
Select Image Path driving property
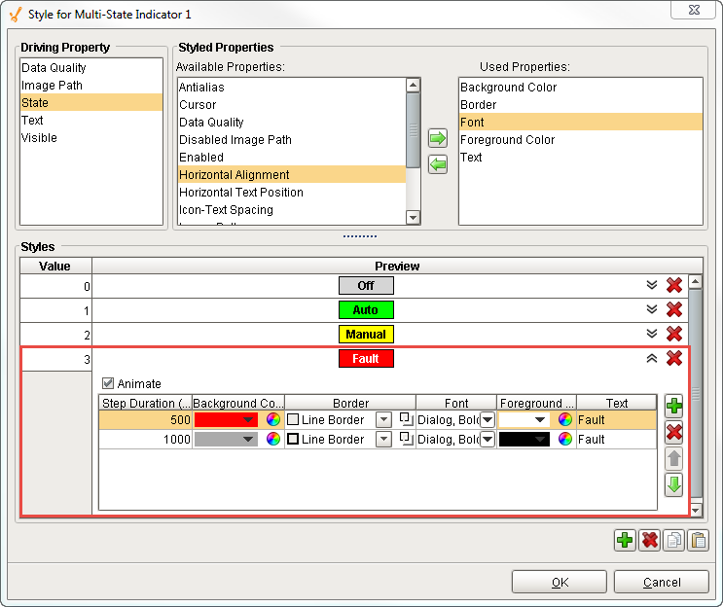pyautogui.click(x=91, y=86)
